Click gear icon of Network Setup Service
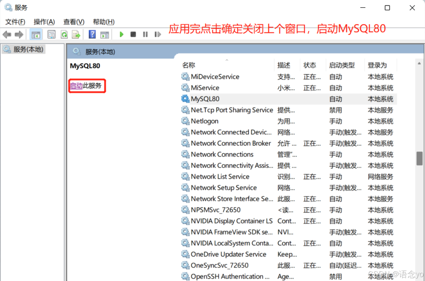Viewport: 425px width, 281px height. coord(185,187)
